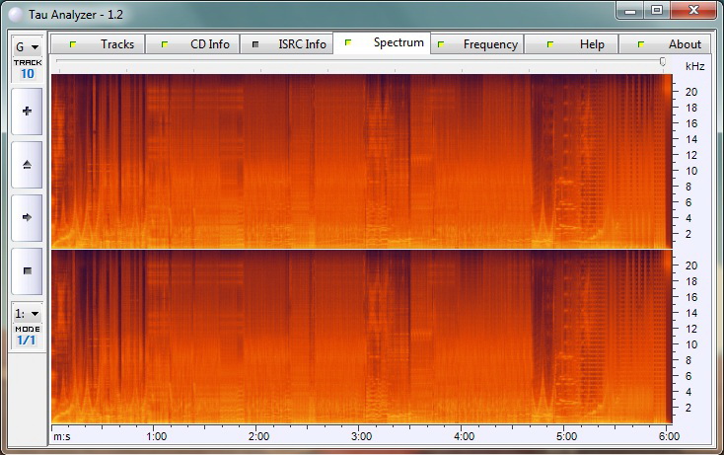The width and height of the screenshot is (724, 455).
Task: Open the 1: mode dropdown
Action: tap(28, 314)
